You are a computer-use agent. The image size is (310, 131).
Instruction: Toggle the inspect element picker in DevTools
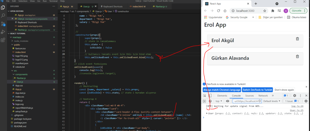coord(205,96)
